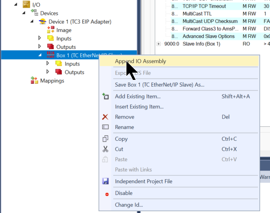Select the Advanced Slave Options parameter row
The width and height of the screenshot is (270, 213).
click(209, 36)
